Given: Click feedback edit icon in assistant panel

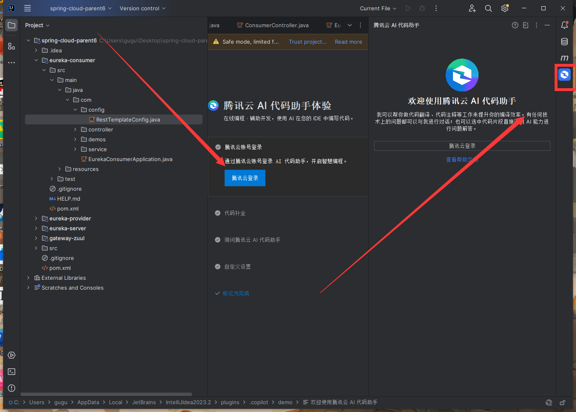Looking at the screenshot, I should click(526, 25).
